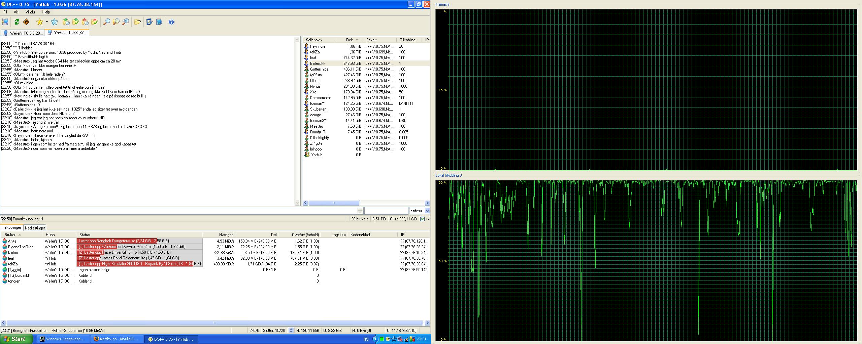Click the green square tray icon
This screenshot has height=344, width=862.
pyautogui.click(x=382, y=339)
